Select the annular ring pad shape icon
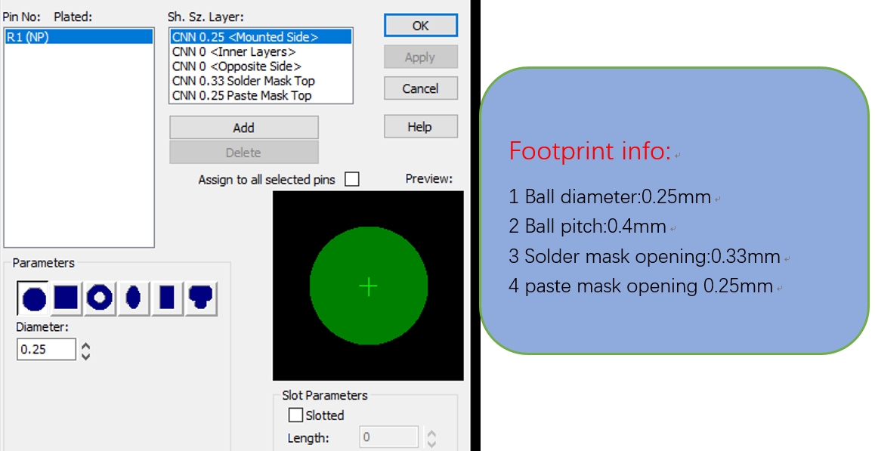The height and width of the screenshot is (451, 875). (x=100, y=297)
